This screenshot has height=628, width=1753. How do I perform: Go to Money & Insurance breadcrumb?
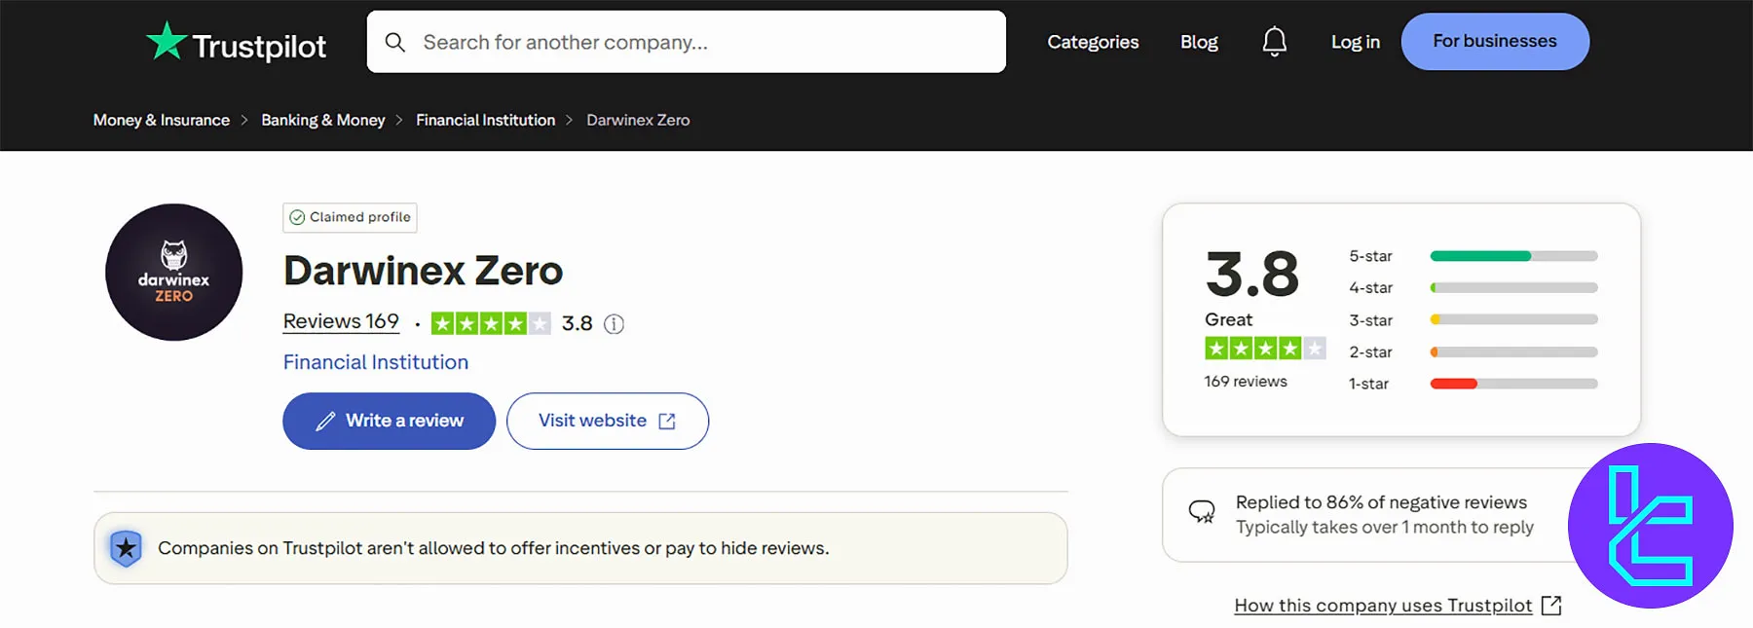162,120
